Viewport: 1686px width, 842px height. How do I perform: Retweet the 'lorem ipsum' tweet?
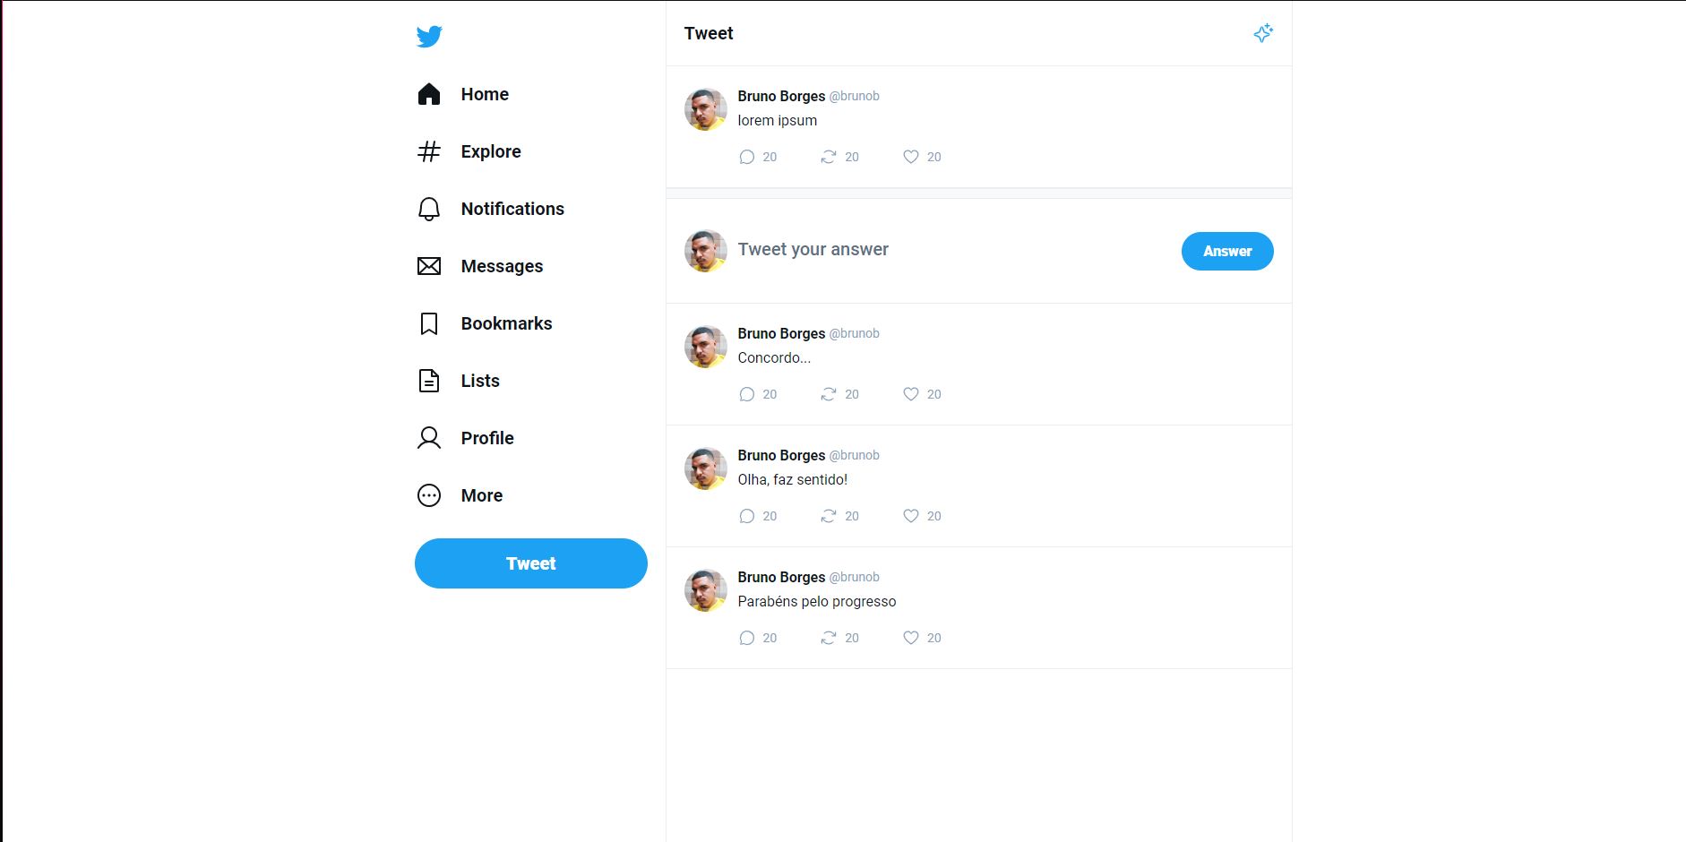pos(829,157)
